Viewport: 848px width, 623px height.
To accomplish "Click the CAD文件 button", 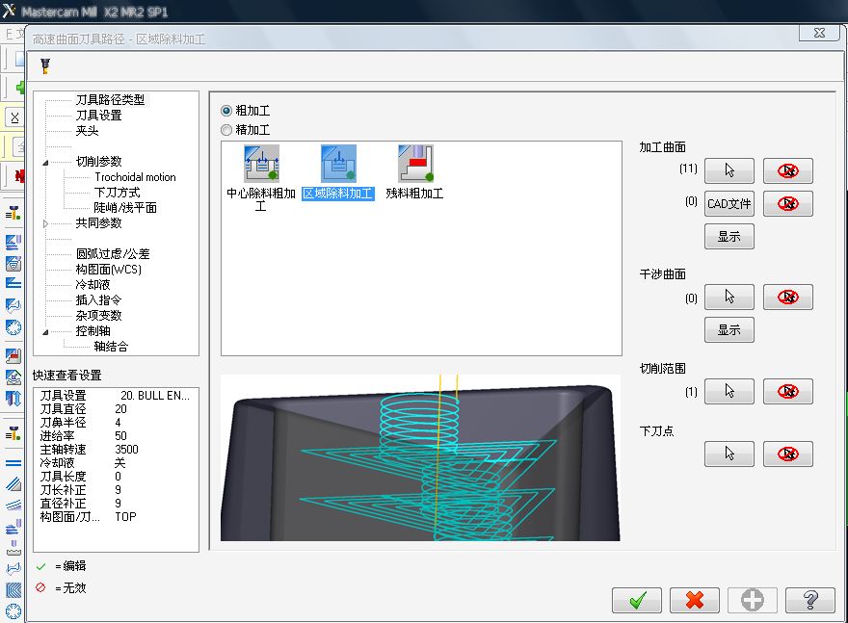I will click(x=729, y=204).
